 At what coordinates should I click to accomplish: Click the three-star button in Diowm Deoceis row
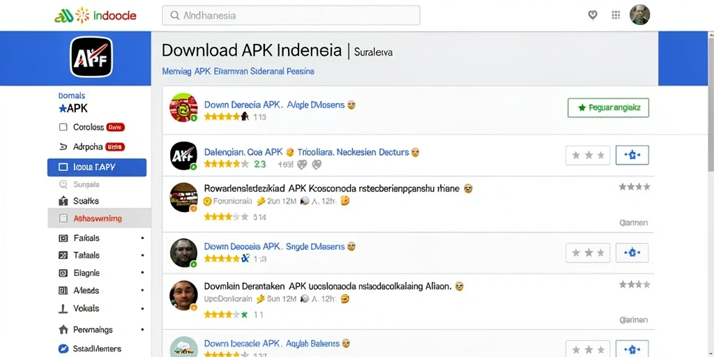point(588,252)
